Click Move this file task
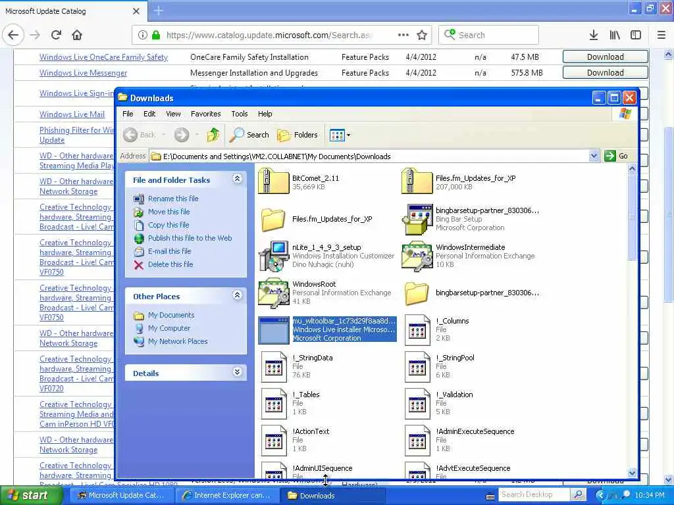The width and height of the screenshot is (674, 505). pyautogui.click(x=169, y=212)
